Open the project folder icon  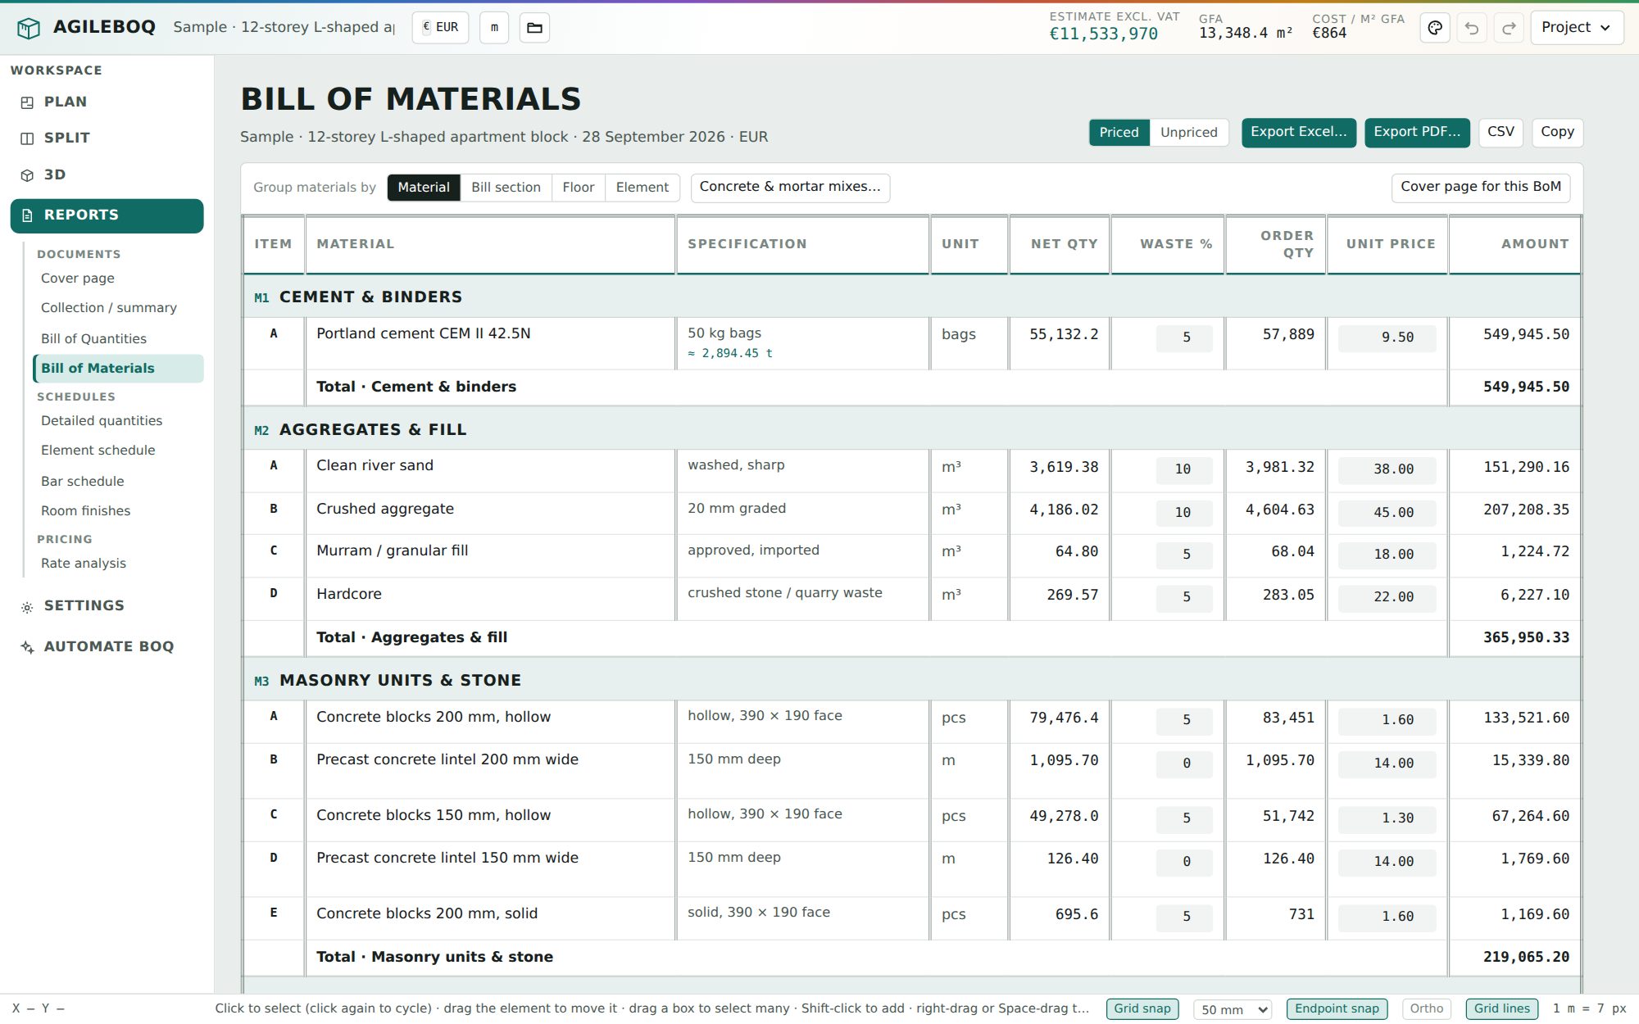(534, 28)
